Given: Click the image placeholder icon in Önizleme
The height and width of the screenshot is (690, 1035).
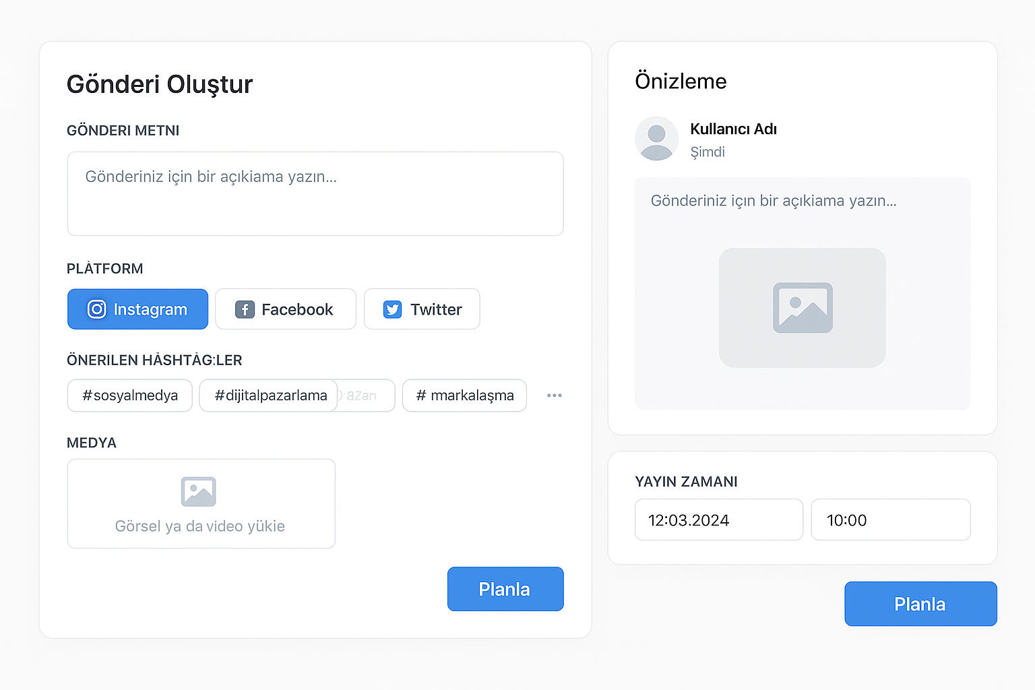Looking at the screenshot, I should tap(803, 308).
